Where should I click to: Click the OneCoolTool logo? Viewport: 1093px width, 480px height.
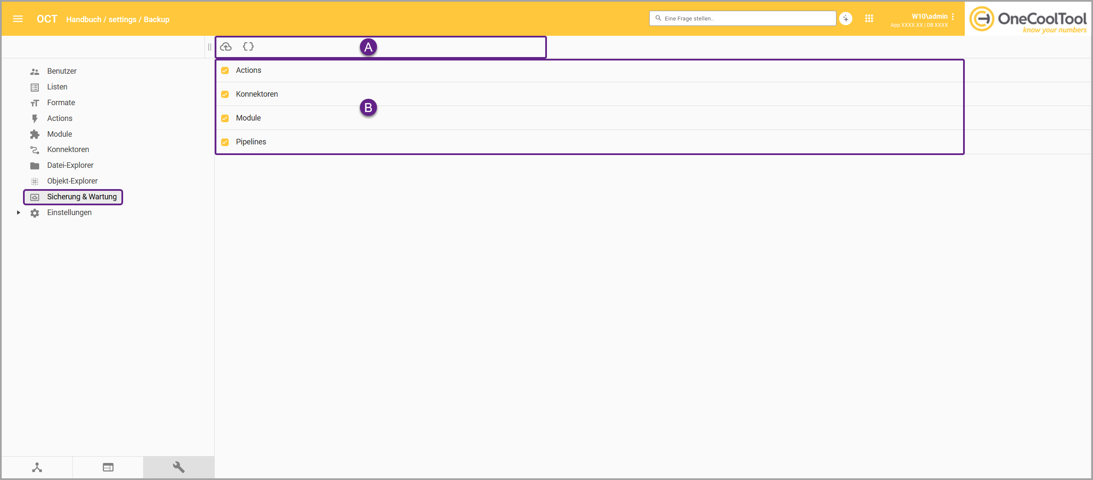1028,19
